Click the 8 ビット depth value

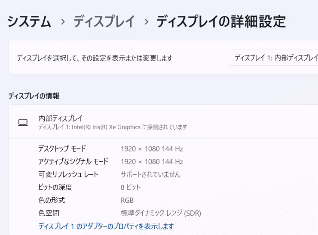[131, 187]
